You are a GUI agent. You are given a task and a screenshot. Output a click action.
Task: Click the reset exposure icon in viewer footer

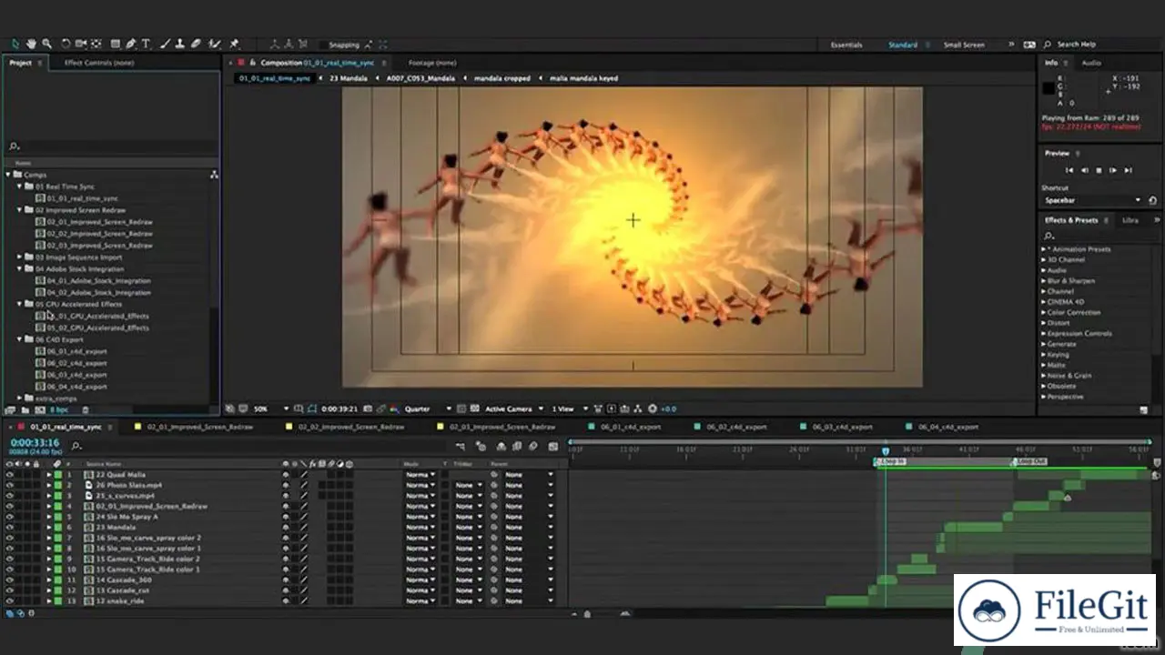click(651, 409)
